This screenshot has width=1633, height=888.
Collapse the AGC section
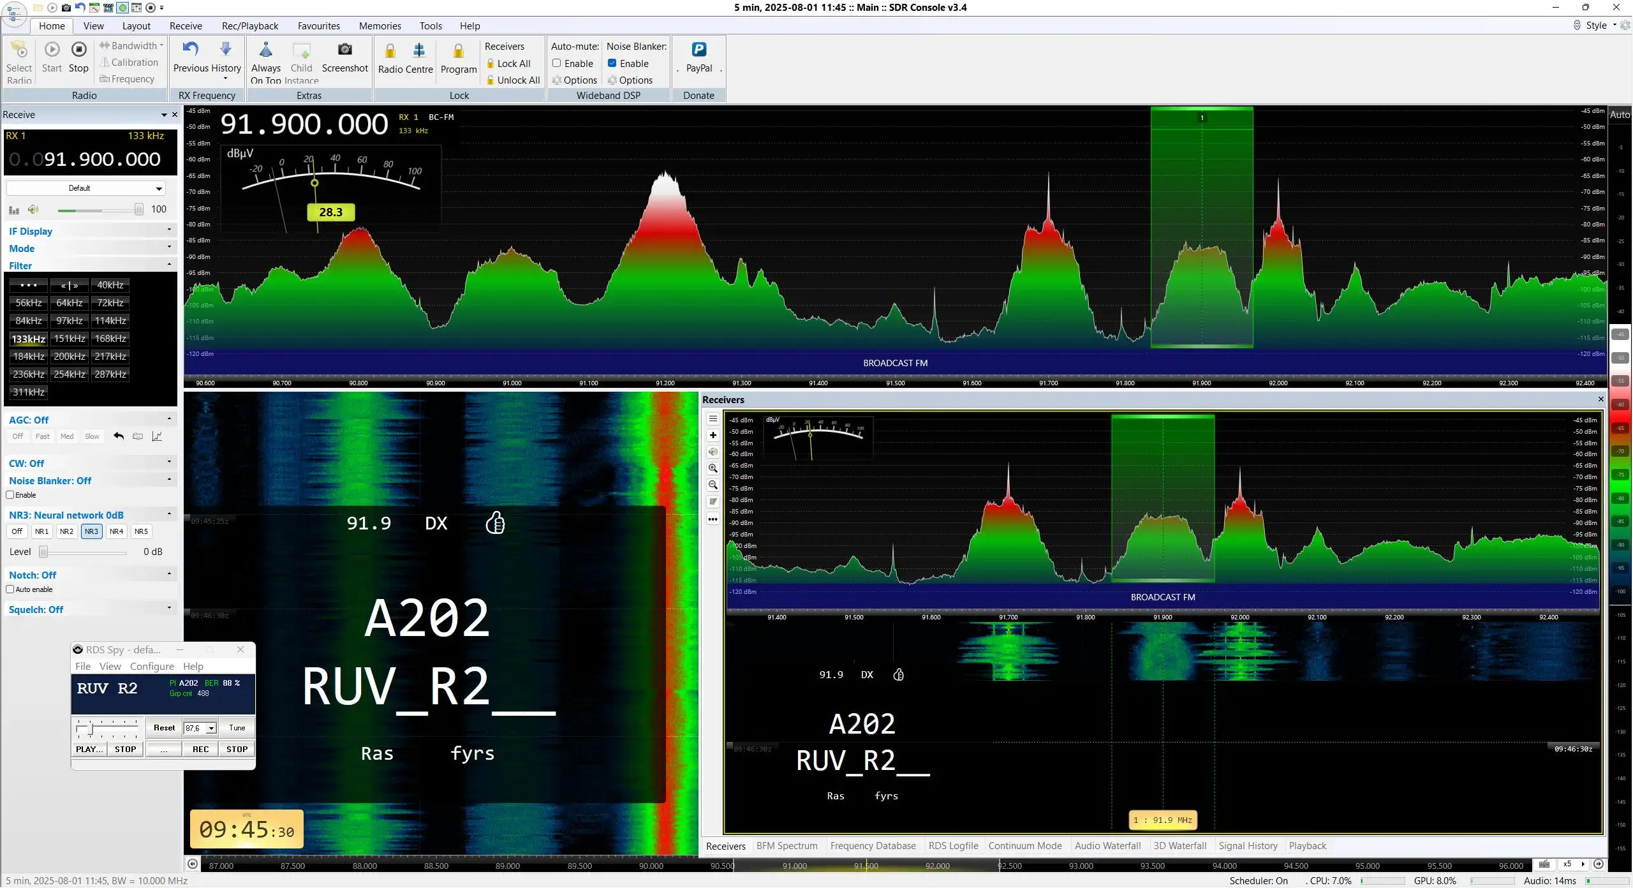[89, 420]
